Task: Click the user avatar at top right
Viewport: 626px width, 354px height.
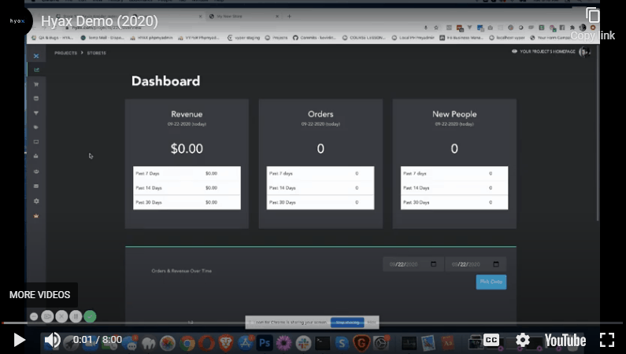Action: [x=584, y=52]
